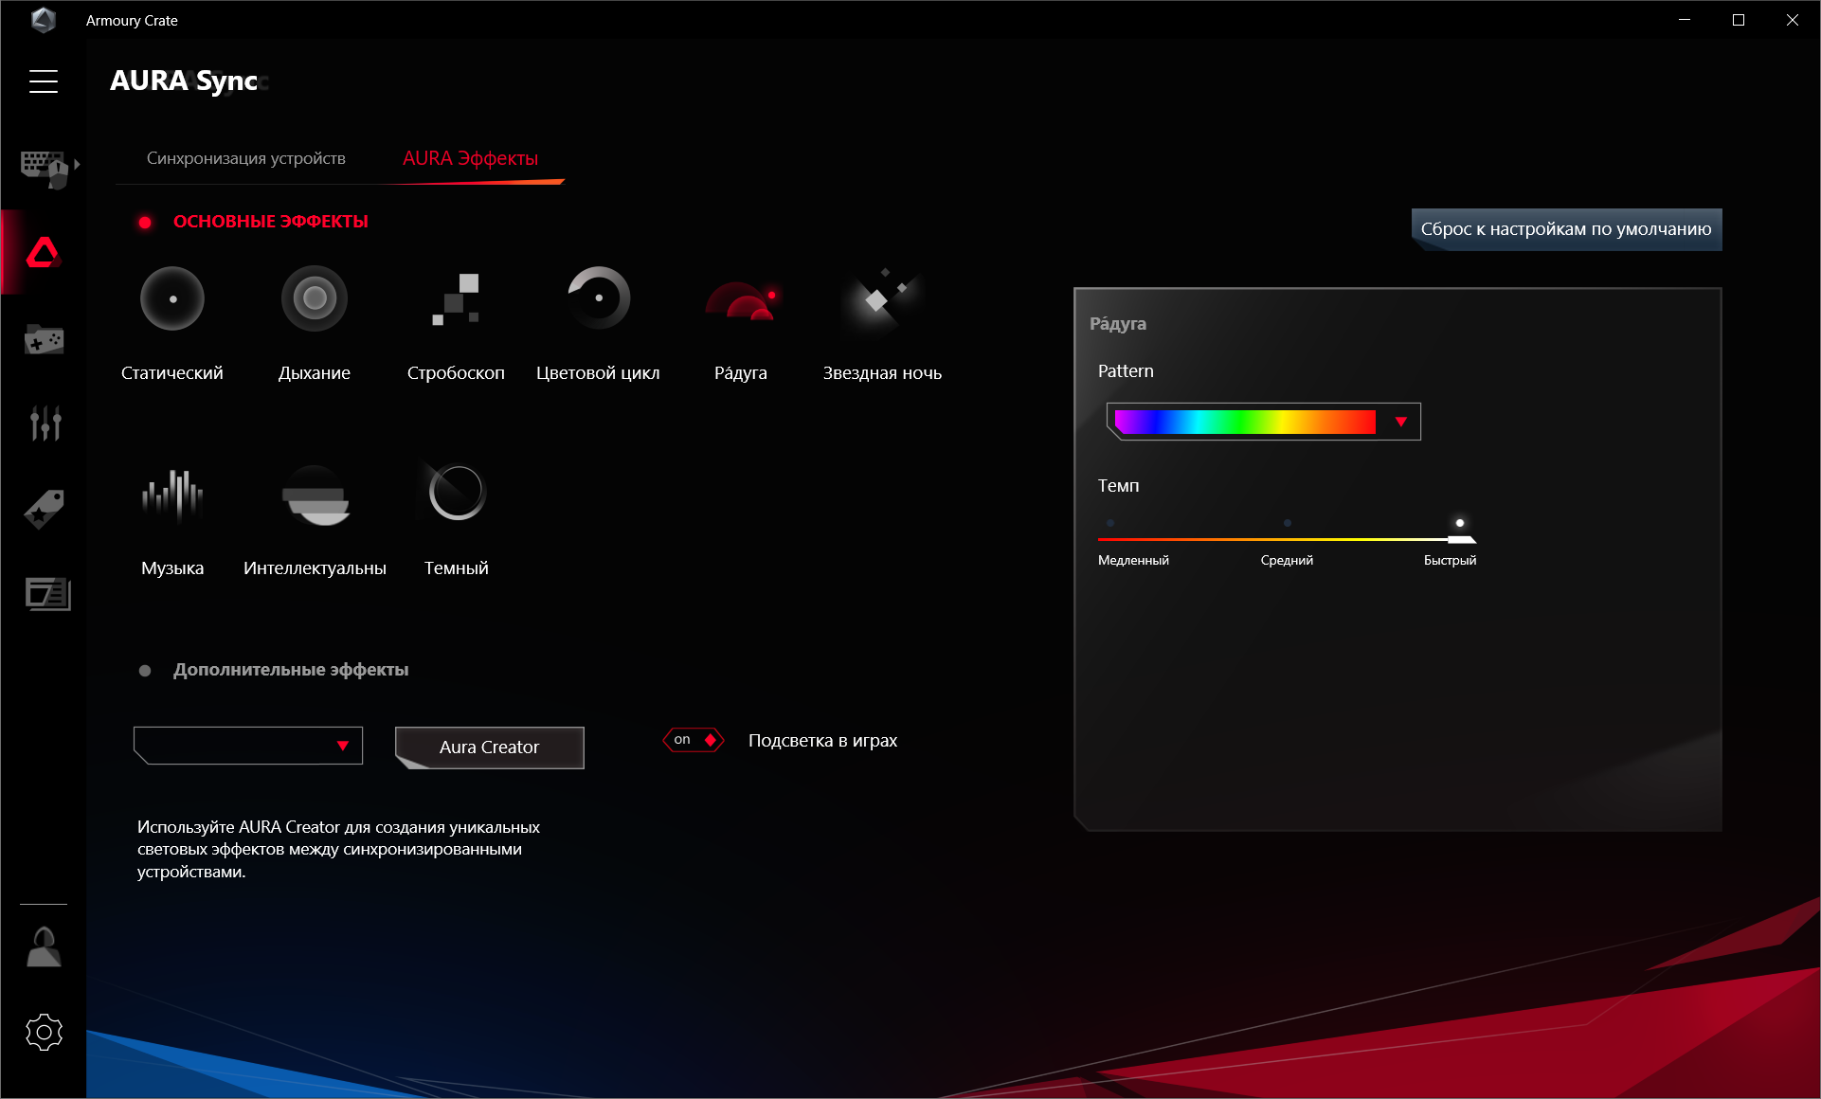Reset to default settings button
This screenshot has height=1099, width=1821.
click(x=1566, y=229)
